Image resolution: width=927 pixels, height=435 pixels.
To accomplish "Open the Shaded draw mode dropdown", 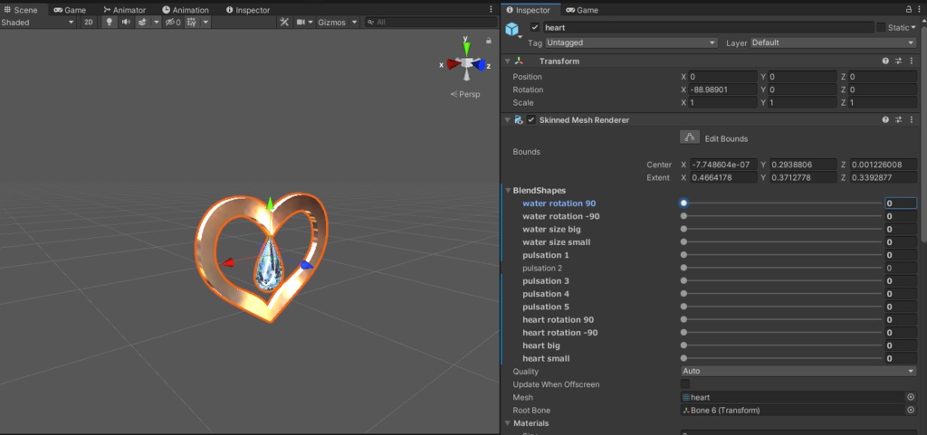I will (38, 22).
